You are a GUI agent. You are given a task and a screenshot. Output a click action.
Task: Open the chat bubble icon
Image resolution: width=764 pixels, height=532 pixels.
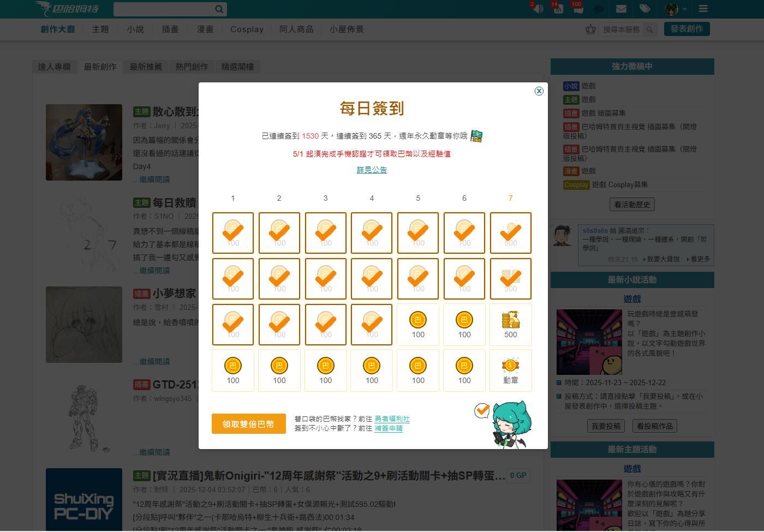coord(599,9)
